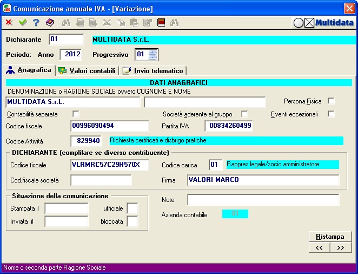This screenshot has width=358, height=274.
Task: Click the Note input field
Action: (263, 200)
